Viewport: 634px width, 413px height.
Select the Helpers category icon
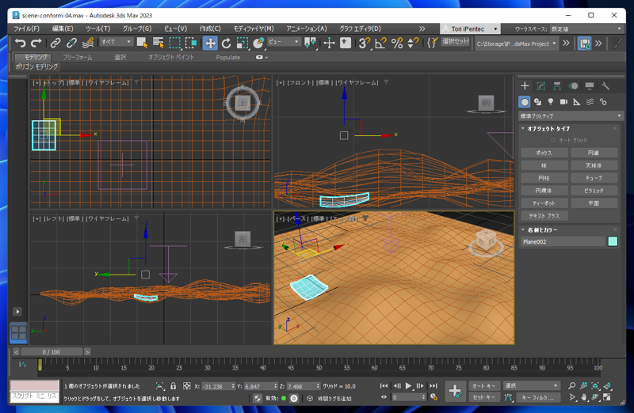[577, 102]
